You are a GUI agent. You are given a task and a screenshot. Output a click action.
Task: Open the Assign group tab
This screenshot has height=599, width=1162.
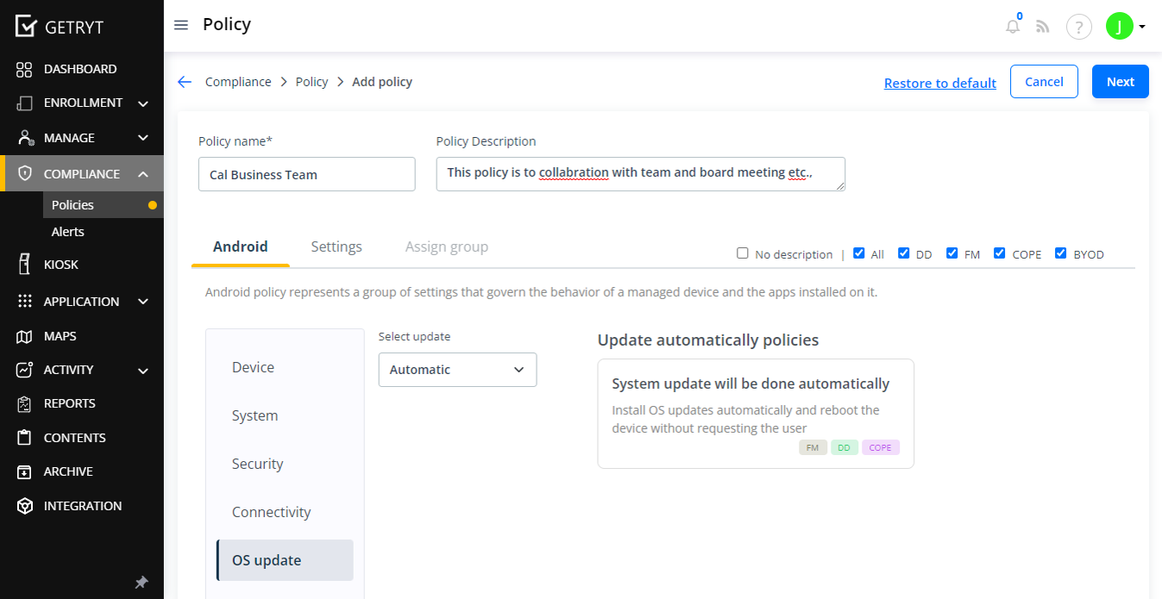pyautogui.click(x=447, y=246)
